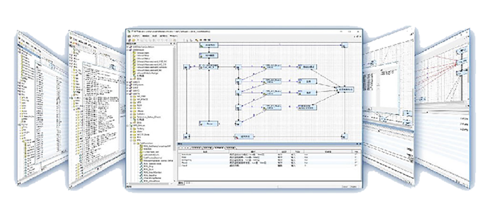487x220 pixels.
Task: Click the yellow key-shaped icon above the diagram
Action: coord(196,40)
